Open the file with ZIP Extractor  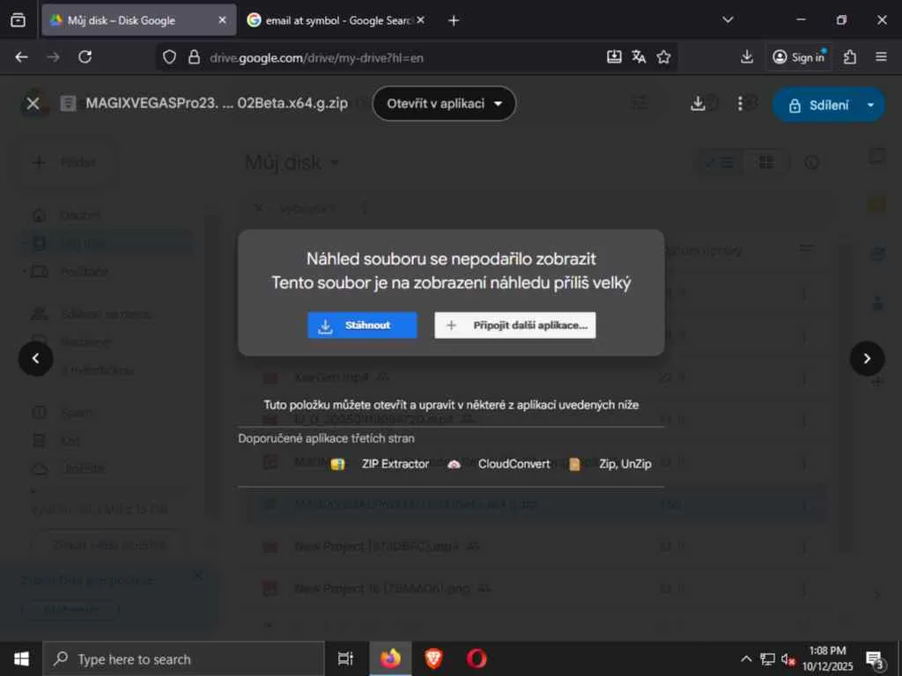[x=381, y=464]
